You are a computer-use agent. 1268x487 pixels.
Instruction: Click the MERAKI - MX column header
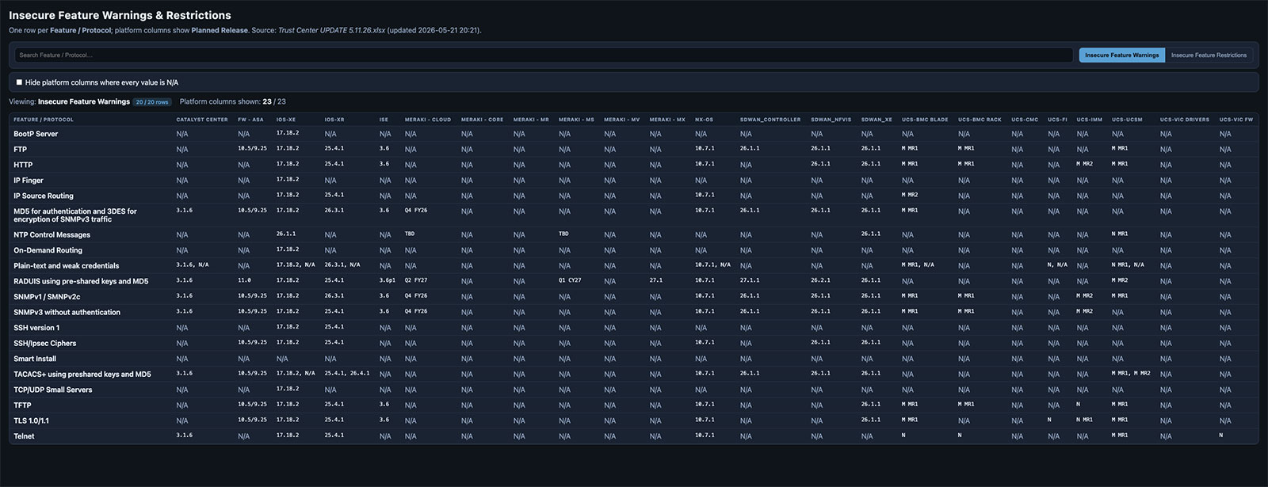(x=667, y=120)
